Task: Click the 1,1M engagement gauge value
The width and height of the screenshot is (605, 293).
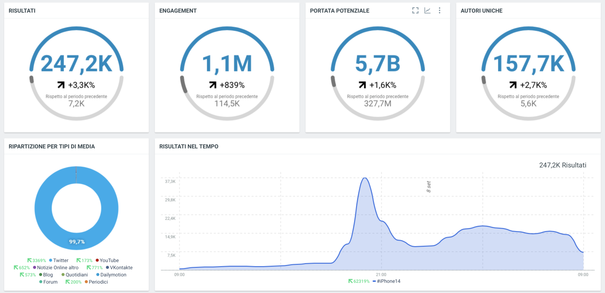Action: point(227,64)
